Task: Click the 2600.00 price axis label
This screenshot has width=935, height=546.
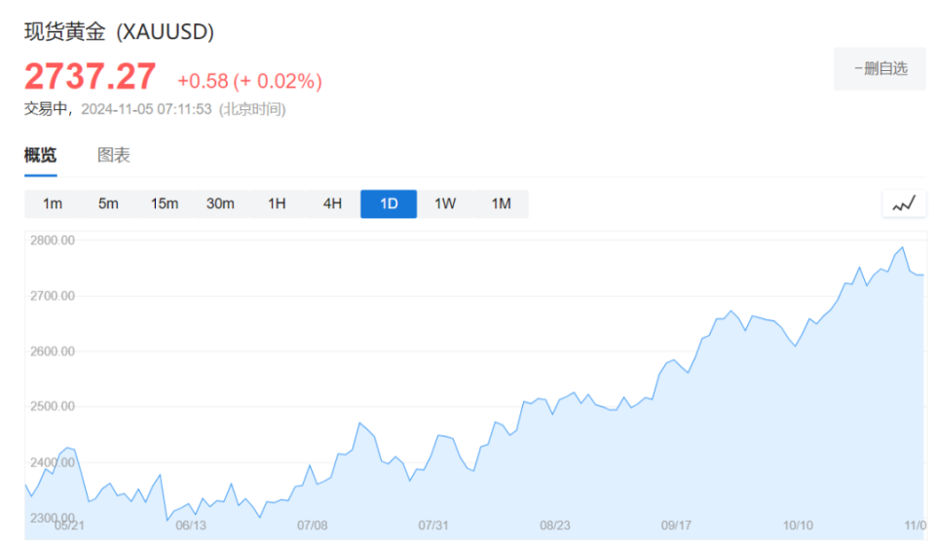Action: 51,351
